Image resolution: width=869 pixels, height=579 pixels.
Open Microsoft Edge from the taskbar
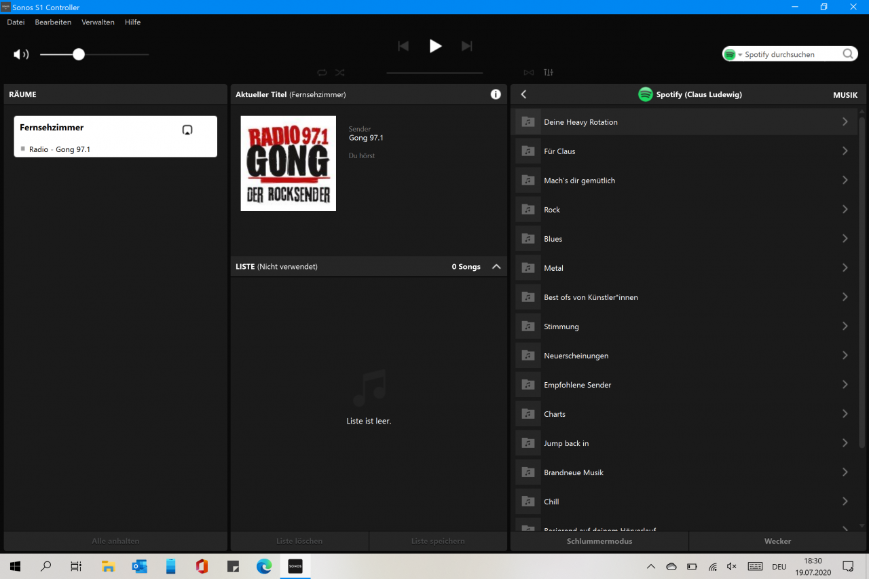[264, 566]
